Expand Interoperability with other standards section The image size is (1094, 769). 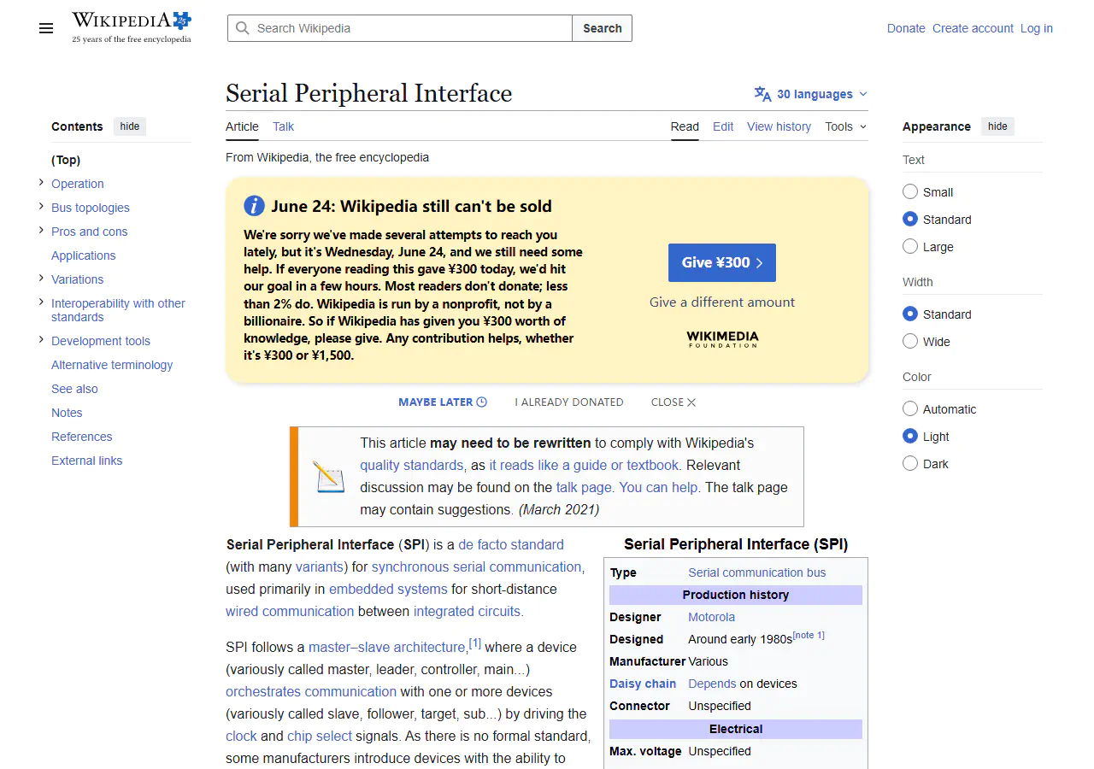[41, 302]
